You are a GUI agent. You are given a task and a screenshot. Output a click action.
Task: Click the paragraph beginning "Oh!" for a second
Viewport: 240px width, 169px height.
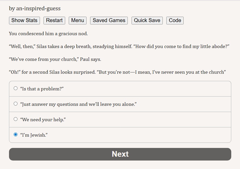tap(117, 72)
